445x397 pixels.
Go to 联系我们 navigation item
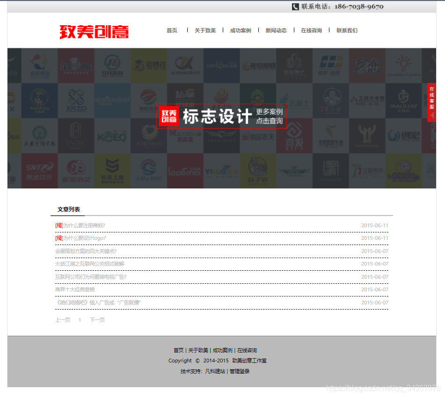coord(347,30)
